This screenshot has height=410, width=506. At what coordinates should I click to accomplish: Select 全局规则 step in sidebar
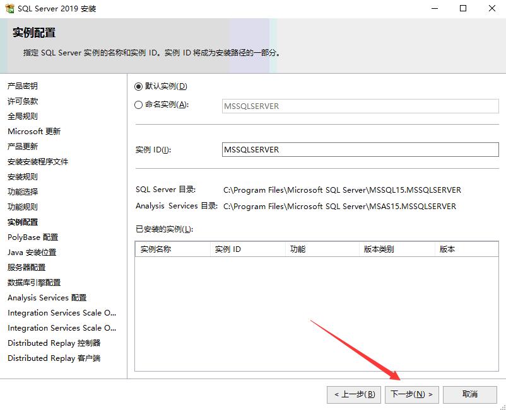pos(23,117)
